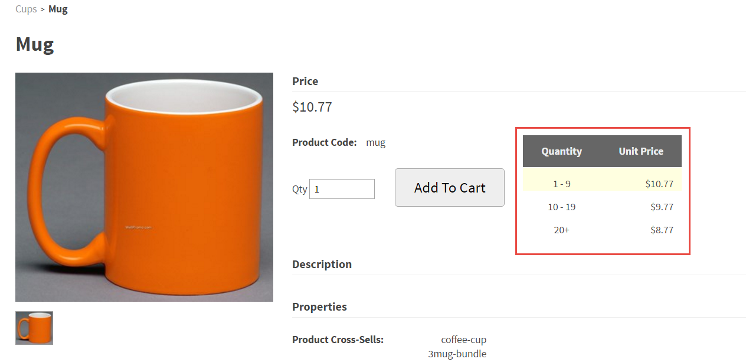Select the mug image thumbnail

click(34, 327)
